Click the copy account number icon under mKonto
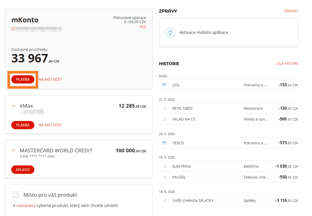 (x=13, y=29)
